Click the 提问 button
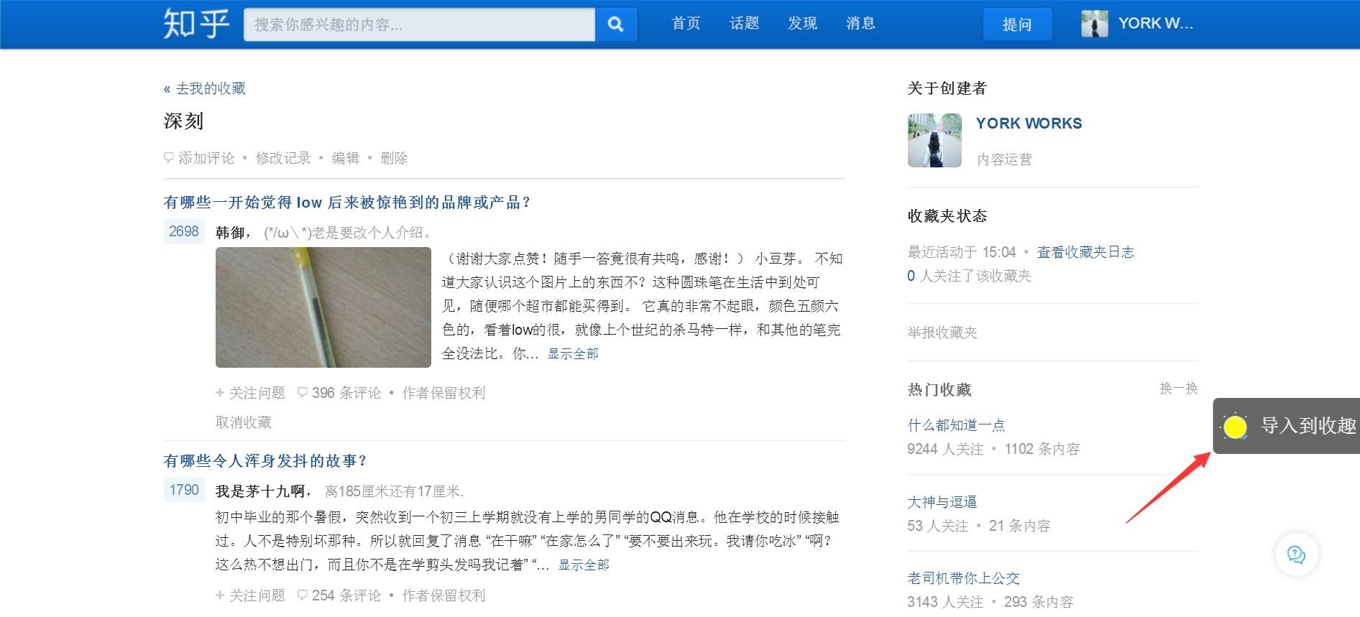The image size is (1360, 617). click(1017, 24)
